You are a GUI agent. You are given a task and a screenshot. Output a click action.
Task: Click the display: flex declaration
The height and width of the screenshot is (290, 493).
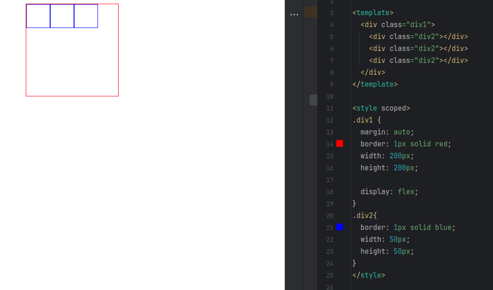click(x=389, y=192)
